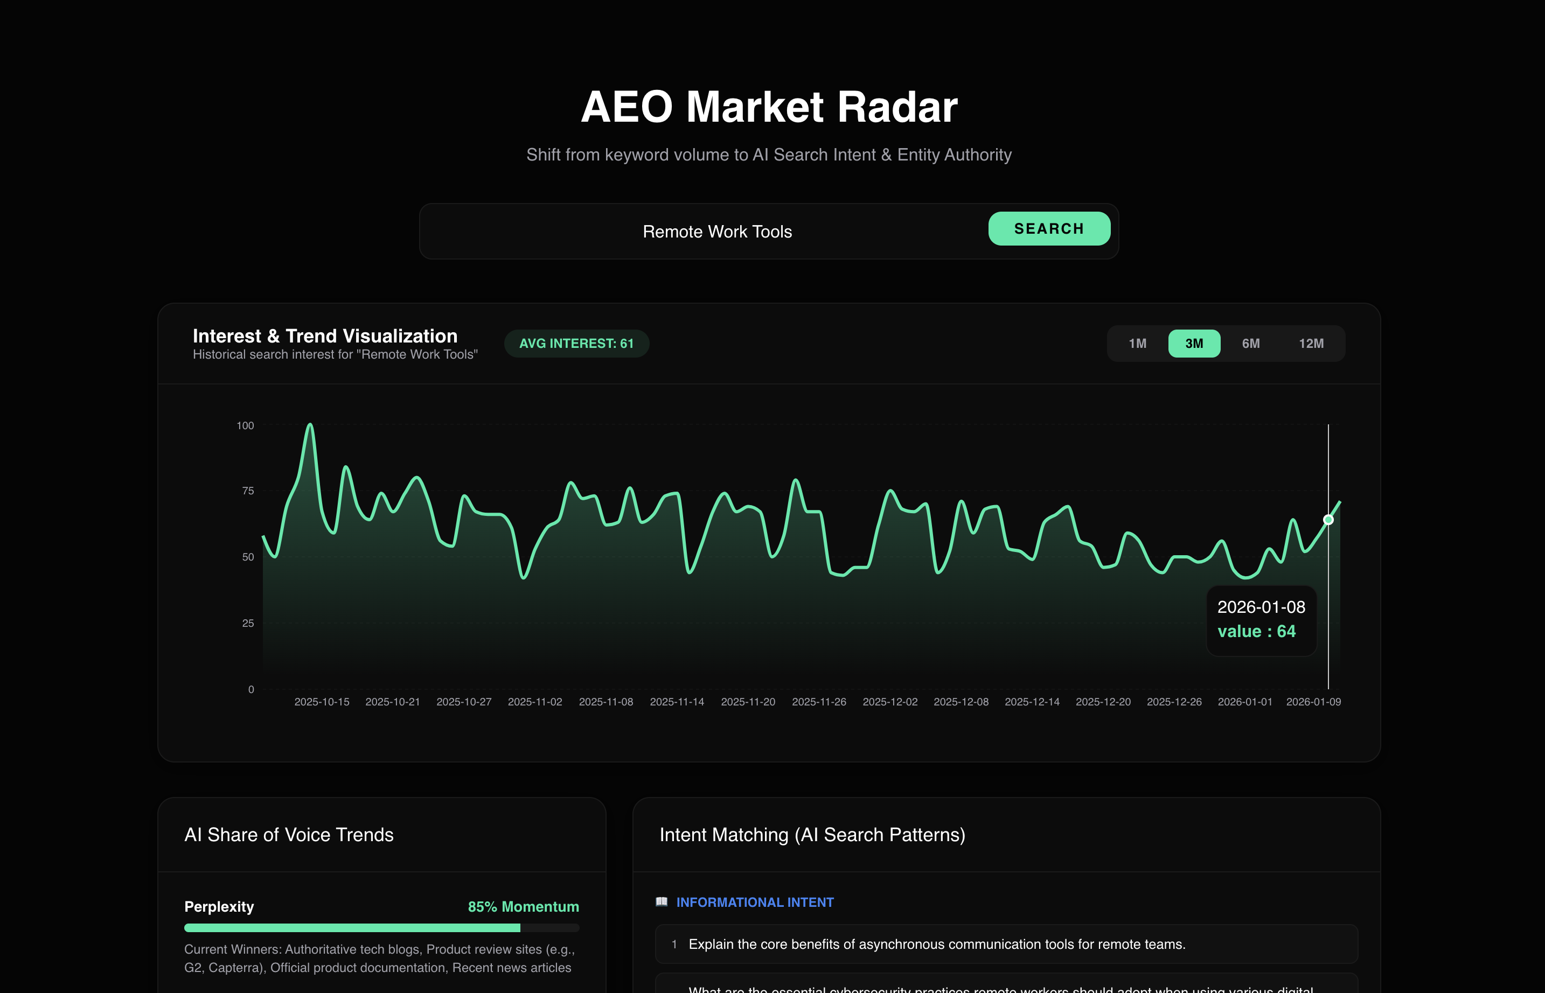Click the 2025-12-02 axis date label
Screen dimensions: 1545x993
[889, 702]
